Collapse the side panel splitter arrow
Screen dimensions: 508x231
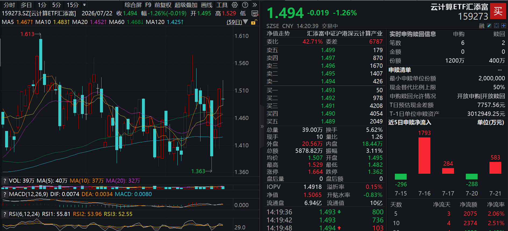point(262,126)
